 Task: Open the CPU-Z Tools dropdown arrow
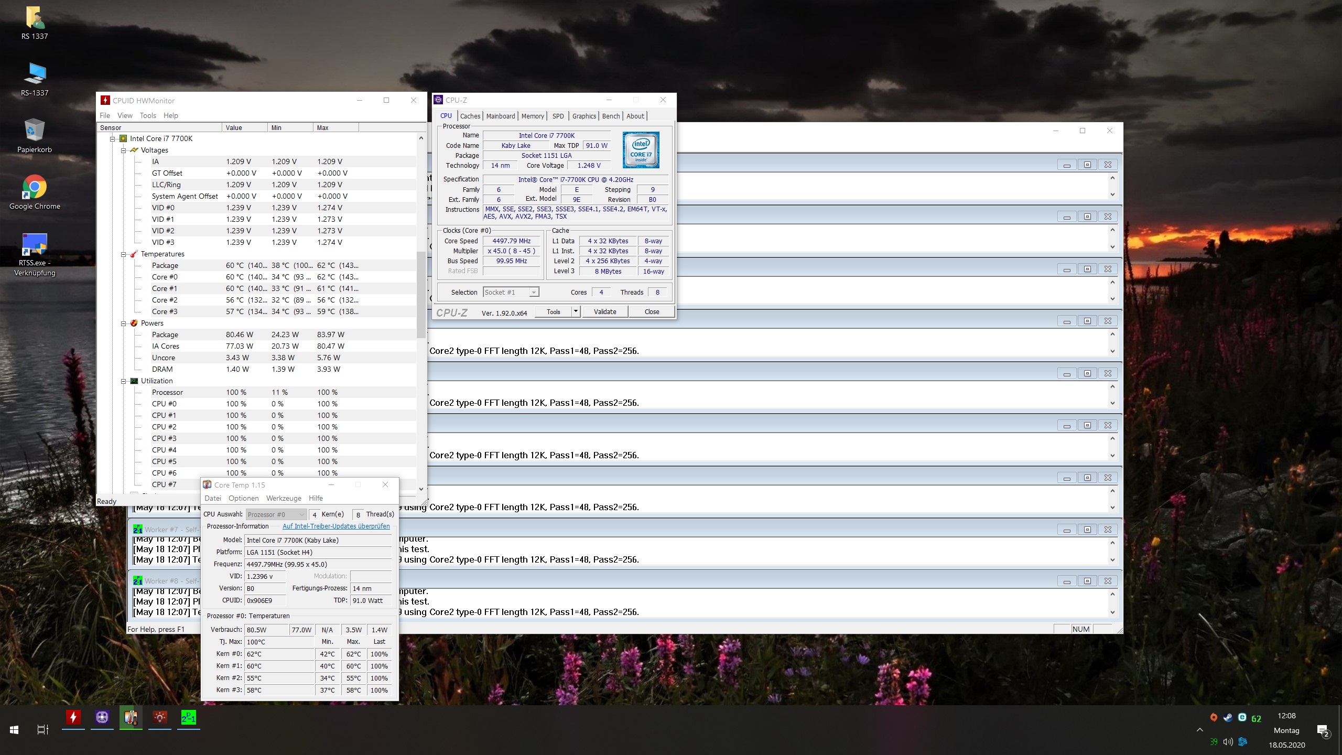[575, 311]
